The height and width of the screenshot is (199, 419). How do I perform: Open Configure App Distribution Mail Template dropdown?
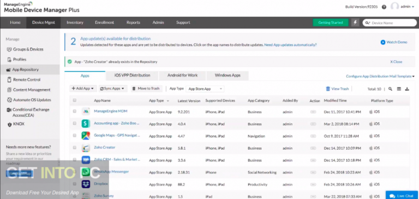pos(380,77)
